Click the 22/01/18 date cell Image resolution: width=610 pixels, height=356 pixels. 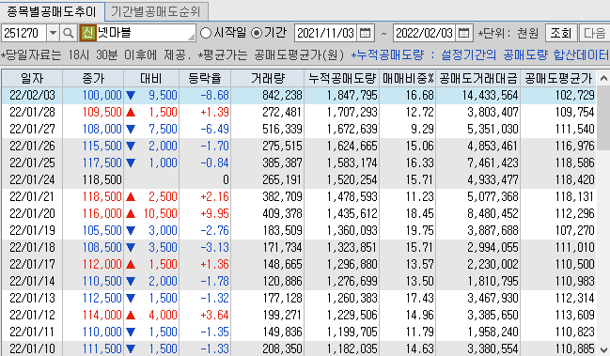coord(32,247)
